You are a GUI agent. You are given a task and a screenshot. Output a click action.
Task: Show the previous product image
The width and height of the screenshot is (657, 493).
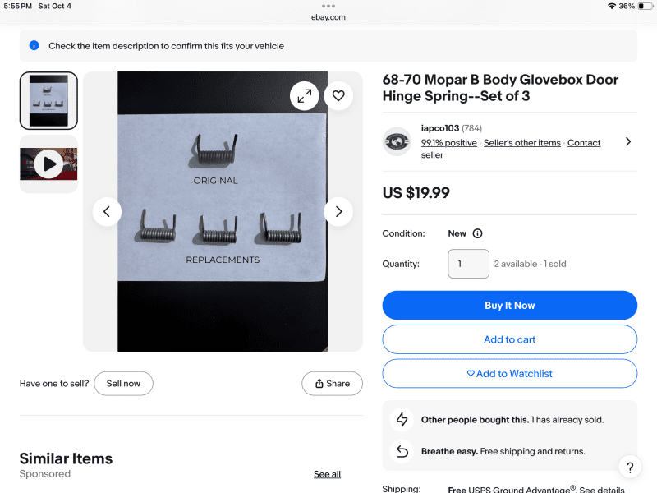(x=106, y=212)
